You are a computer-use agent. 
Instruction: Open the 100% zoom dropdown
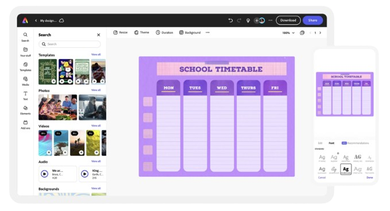288,33
